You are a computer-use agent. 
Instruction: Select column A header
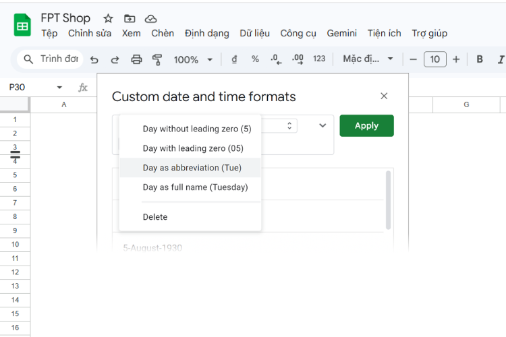64,104
